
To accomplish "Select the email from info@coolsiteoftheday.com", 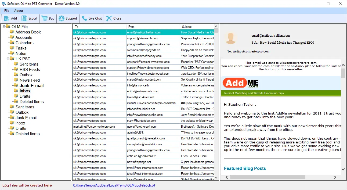I will 143,56.
